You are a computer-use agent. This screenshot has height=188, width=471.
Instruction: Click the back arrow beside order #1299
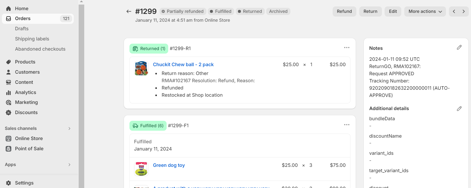pyautogui.click(x=129, y=11)
